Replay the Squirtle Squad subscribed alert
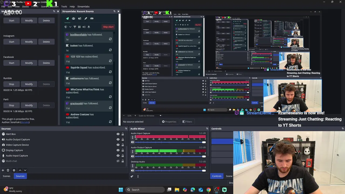The width and height of the screenshot is (345, 194). click(110, 72)
